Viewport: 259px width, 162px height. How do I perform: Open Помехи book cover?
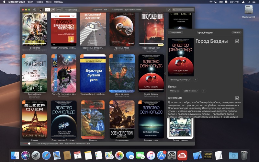pos(93,120)
